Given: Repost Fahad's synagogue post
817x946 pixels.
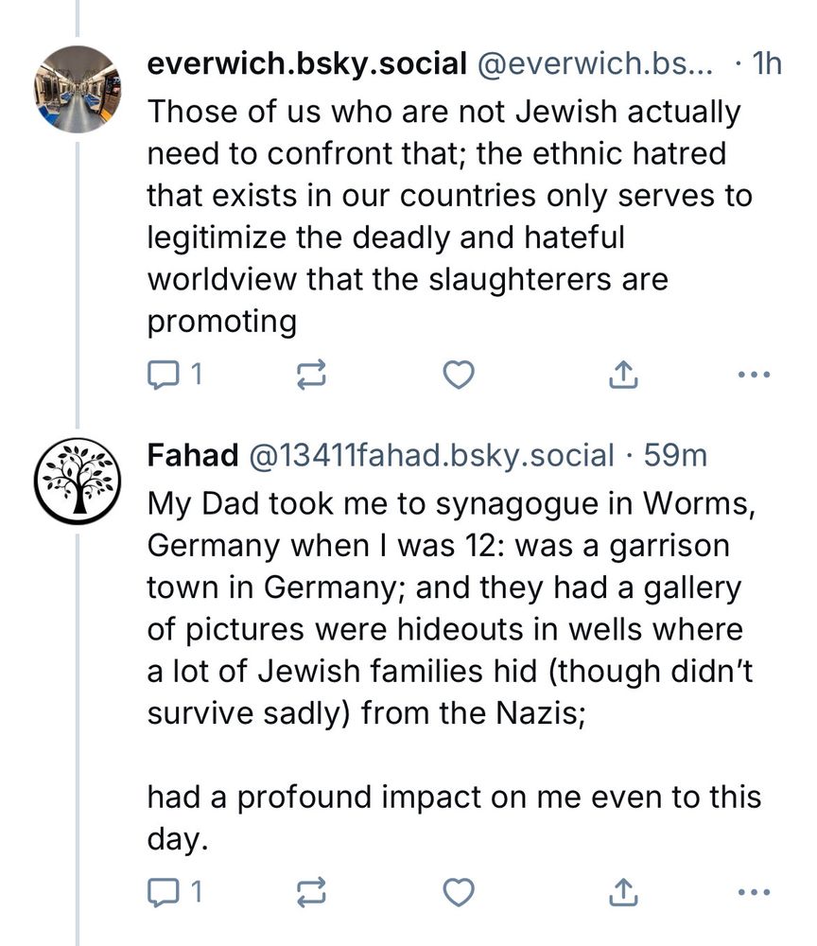Looking at the screenshot, I should pyautogui.click(x=311, y=891).
